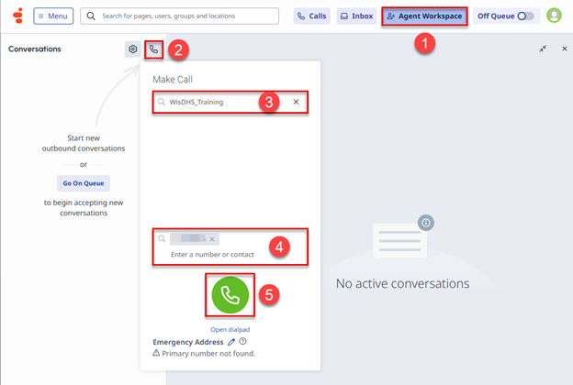
Task: Edit the Emergency Address with pencil icon
Action: coord(231,342)
